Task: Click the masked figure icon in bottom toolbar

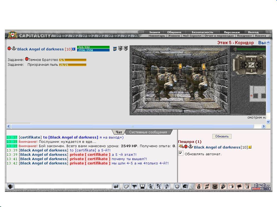Action: coord(223,187)
